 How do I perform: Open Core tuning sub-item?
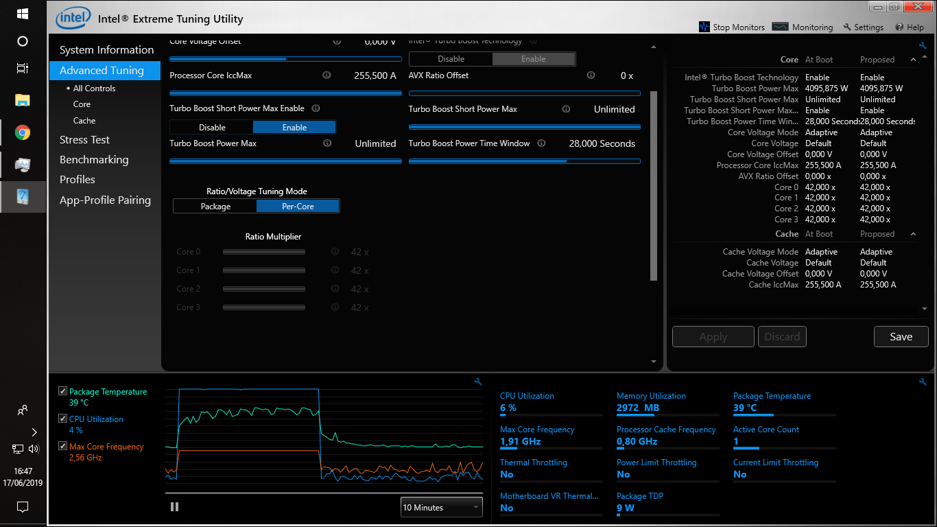(82, 104)
